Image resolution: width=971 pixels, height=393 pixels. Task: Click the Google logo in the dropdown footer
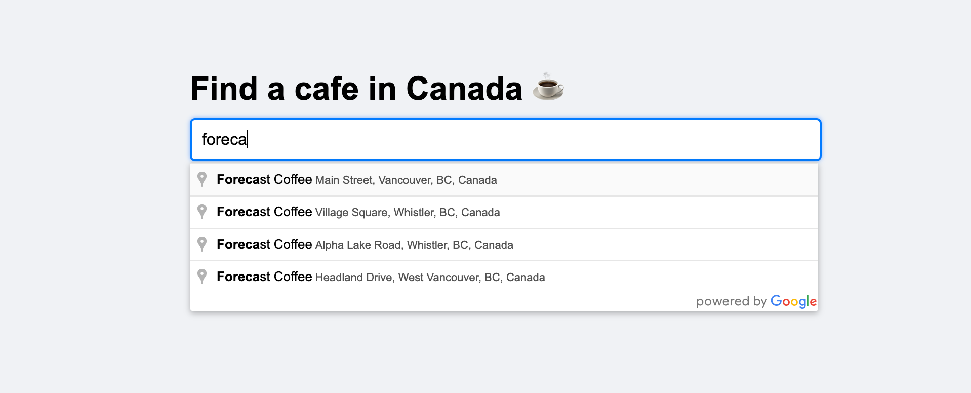793,301
